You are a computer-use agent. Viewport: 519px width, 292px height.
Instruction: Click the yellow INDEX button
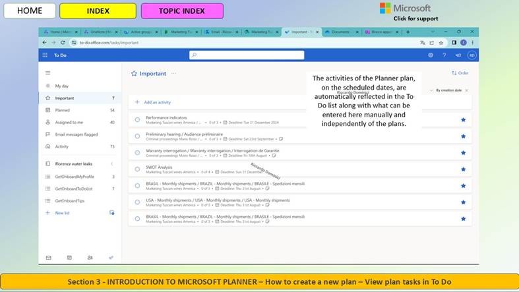(98, 11)
